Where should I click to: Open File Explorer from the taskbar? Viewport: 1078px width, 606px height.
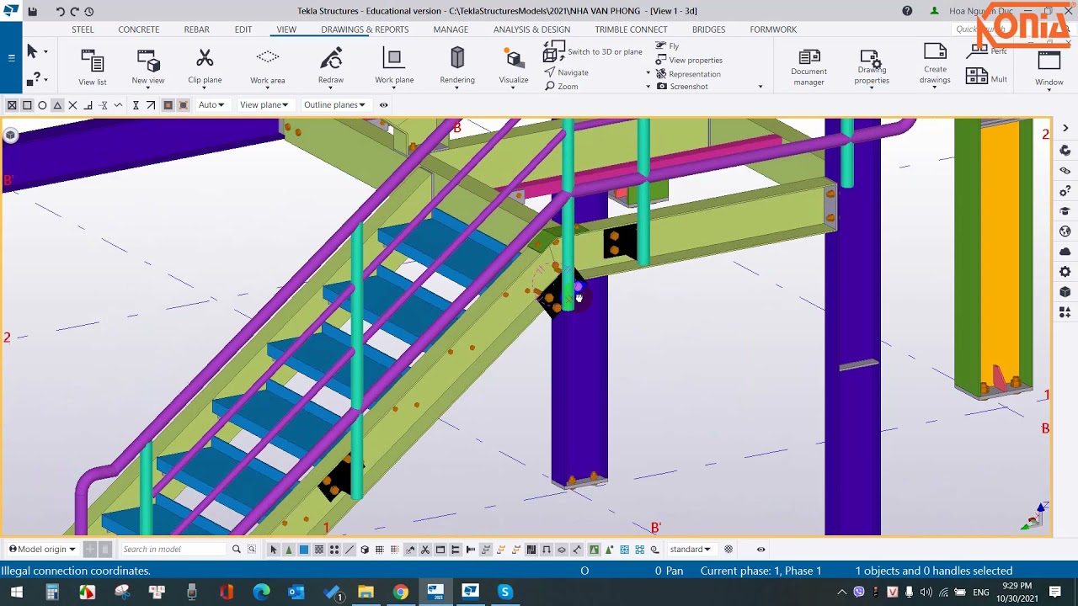[x=366, y=593]
